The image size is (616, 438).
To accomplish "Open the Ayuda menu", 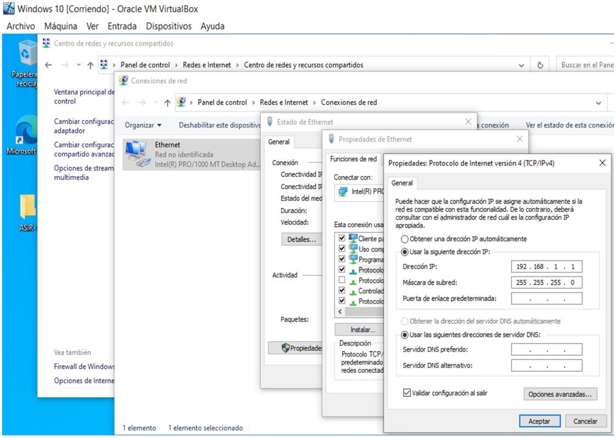I will click(212, 26).
